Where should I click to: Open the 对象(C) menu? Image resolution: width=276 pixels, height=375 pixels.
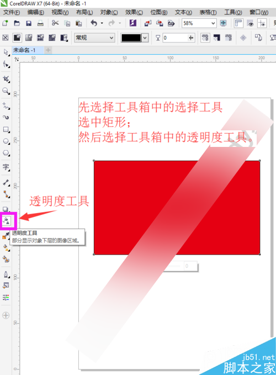[x=109, y=12]
